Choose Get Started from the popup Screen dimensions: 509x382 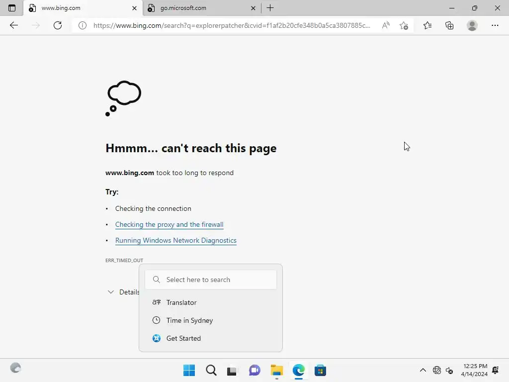(x=211, y=338)
